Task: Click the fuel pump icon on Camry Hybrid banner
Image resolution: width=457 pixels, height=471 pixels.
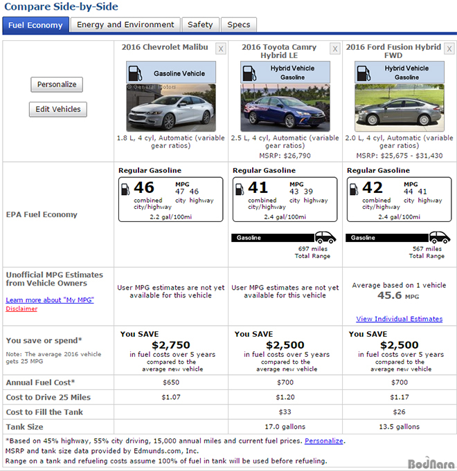Action: [x=249, y=73]
